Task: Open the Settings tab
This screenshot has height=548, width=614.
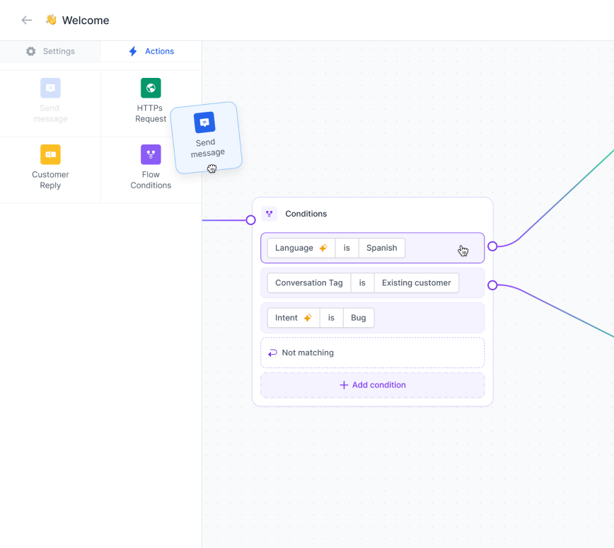Action: 50,52
